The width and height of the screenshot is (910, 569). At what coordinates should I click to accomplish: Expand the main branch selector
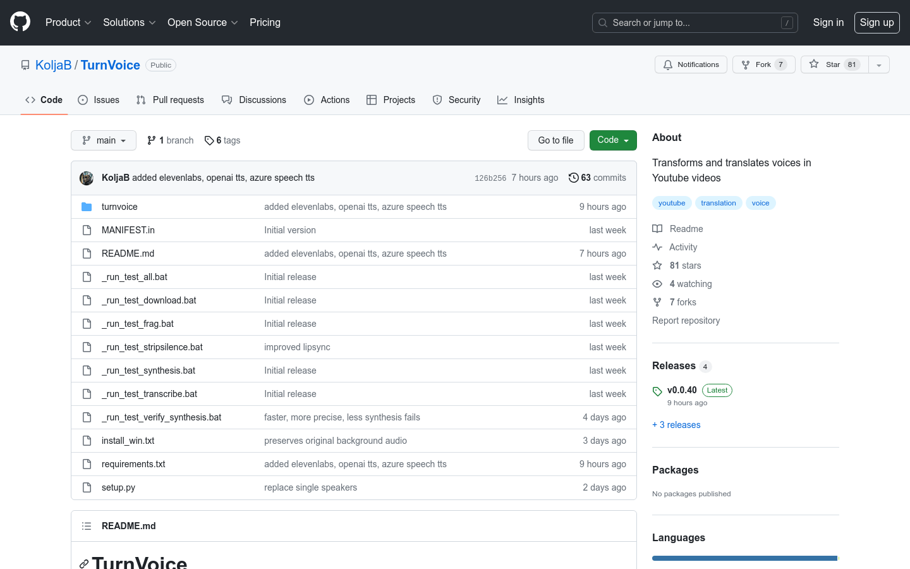click(x=104, y=140)
